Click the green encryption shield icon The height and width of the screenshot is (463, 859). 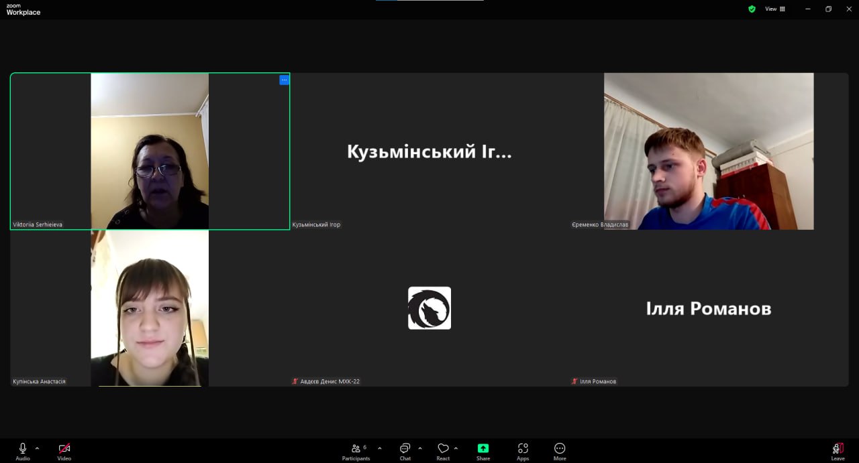coord(752,9)
